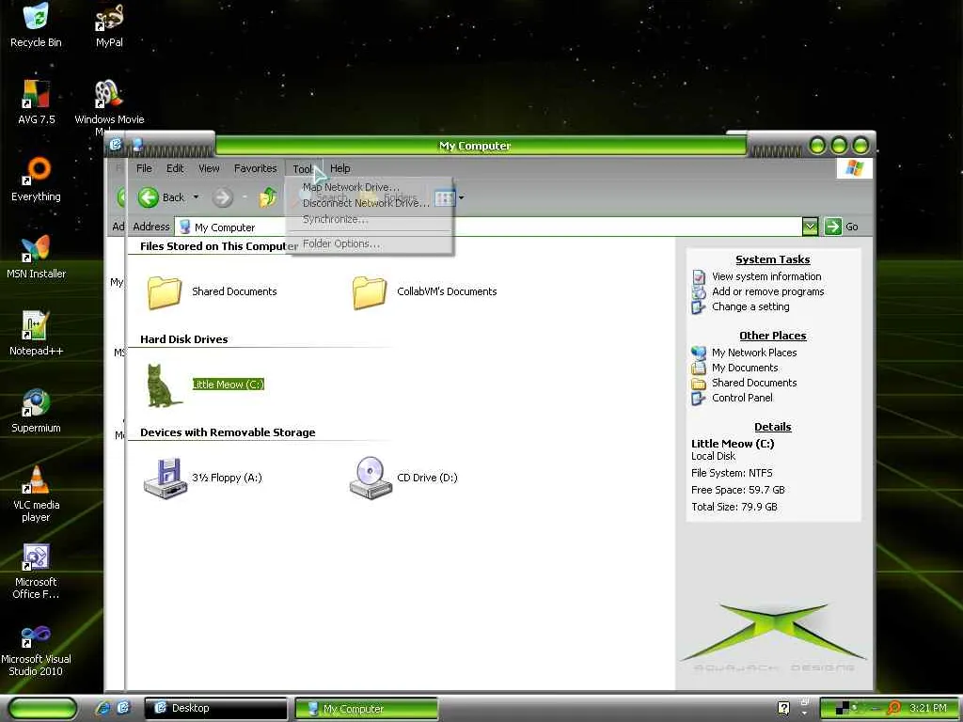Select the Little Meow (C:) cat drive icon
This screenshot has width=963, height=722.
[165, 385]
